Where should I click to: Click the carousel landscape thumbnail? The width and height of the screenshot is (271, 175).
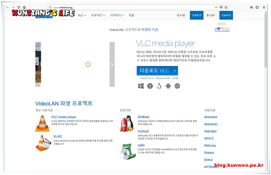tap(38, 62)
